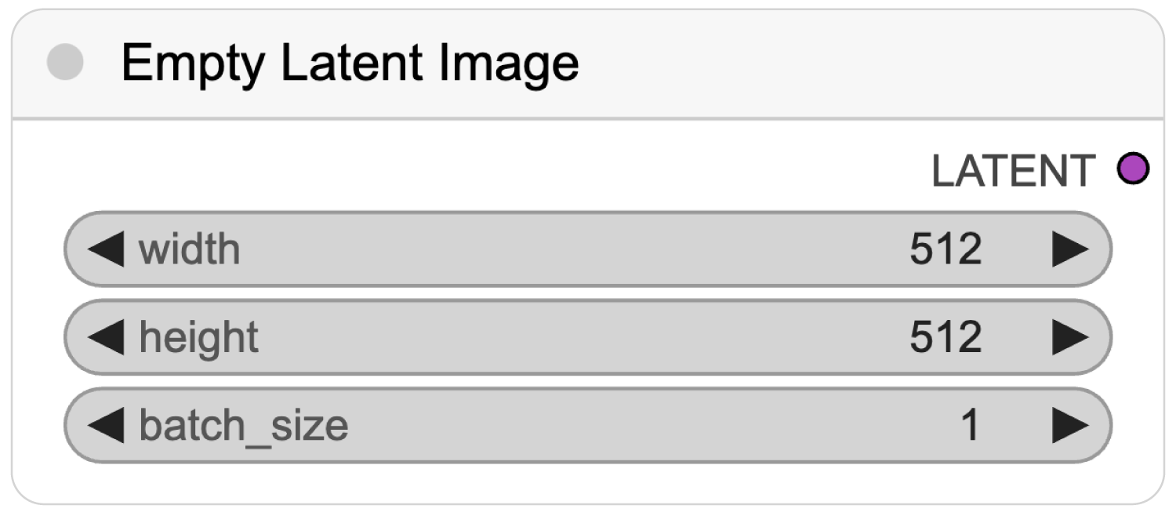The height and width of the screenshot is (516, 1176).
Task: Click the batch_size label text
Action: (x=244, y=427)
